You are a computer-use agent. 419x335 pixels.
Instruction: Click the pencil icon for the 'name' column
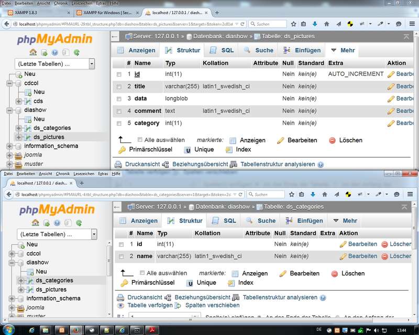pyautogui.click(x=343, y=256)
